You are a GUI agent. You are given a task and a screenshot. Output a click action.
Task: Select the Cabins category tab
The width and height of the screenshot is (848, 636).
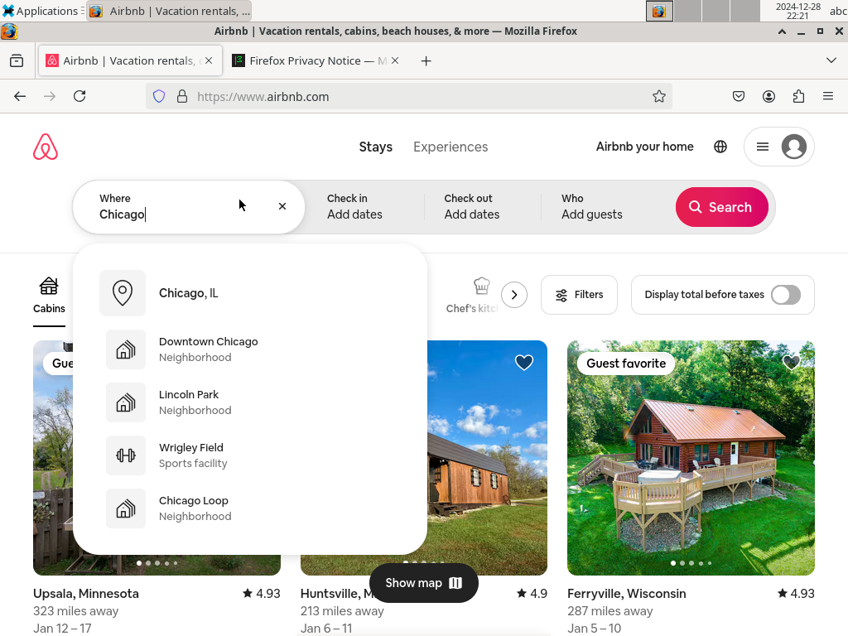click(49, 296)
